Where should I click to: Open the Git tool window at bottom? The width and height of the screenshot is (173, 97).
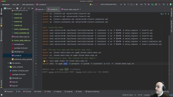click(x=18, y=92)
